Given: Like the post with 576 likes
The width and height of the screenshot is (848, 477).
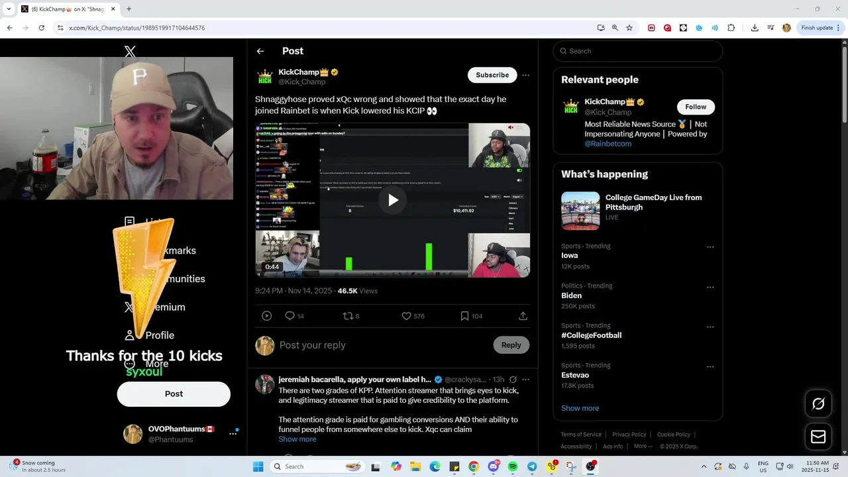Looking at the screenshot, I should point(407,316).
